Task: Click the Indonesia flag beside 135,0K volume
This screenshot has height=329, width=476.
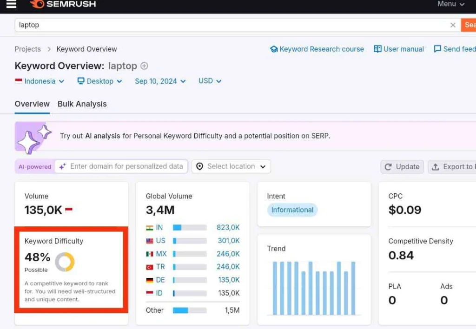Action: 69,210
